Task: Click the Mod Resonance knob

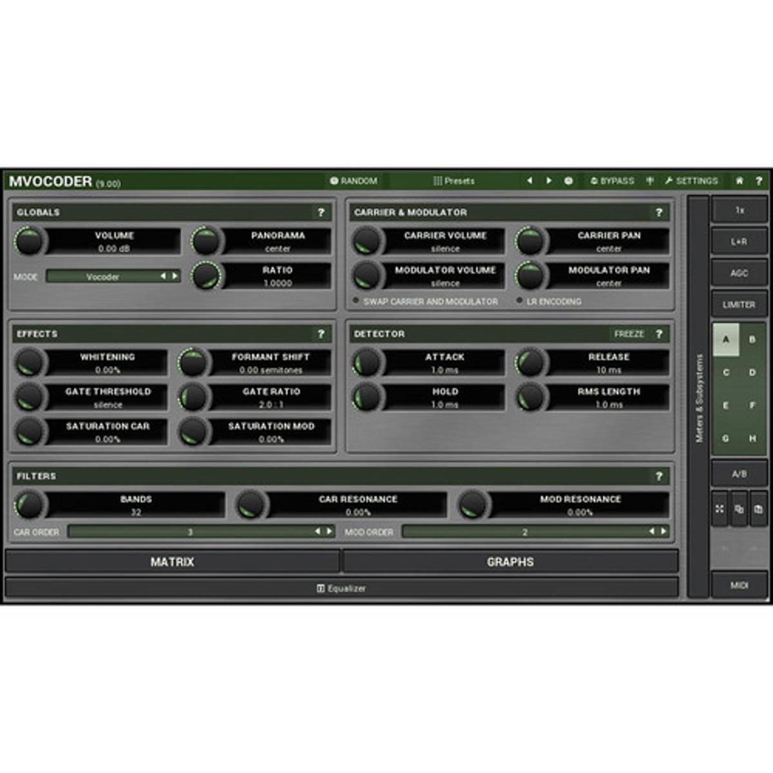Action: (x=473, y=505)
